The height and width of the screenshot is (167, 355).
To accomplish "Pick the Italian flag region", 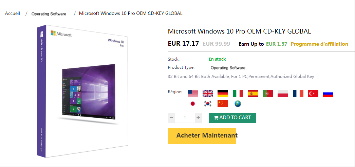I will coord(238,93).
